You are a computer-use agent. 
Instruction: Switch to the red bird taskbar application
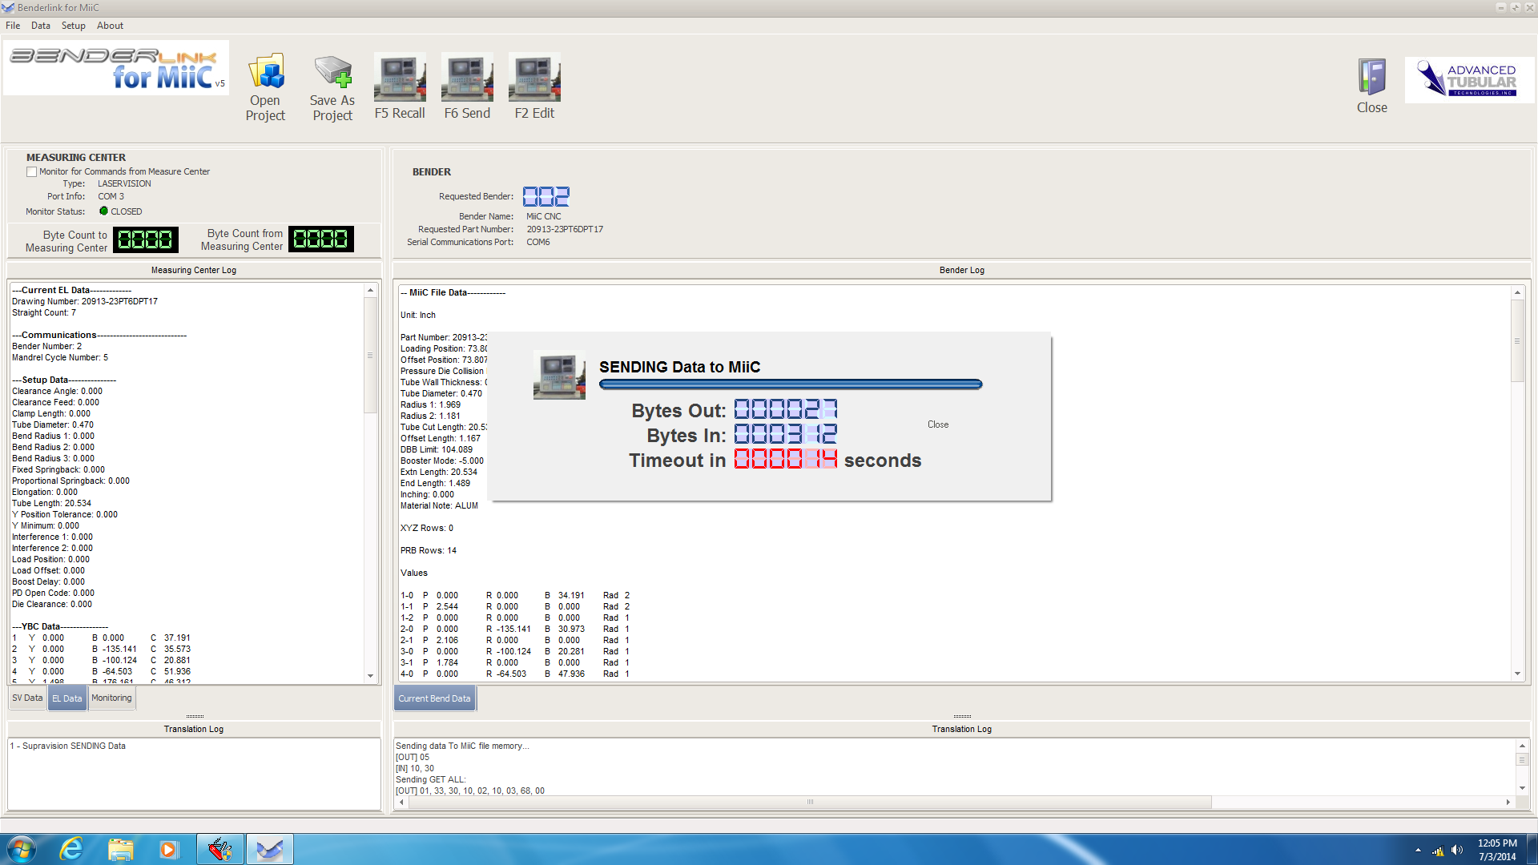tap(220, 849)
